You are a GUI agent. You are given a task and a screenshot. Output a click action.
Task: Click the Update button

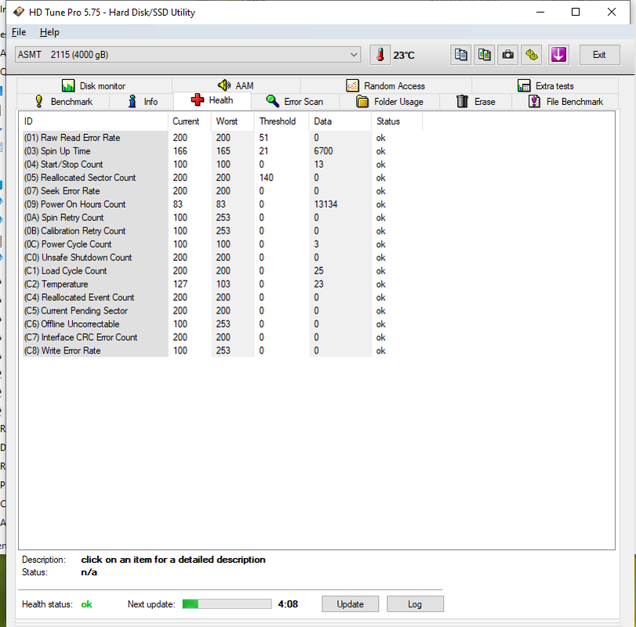[x=350, y=604]
